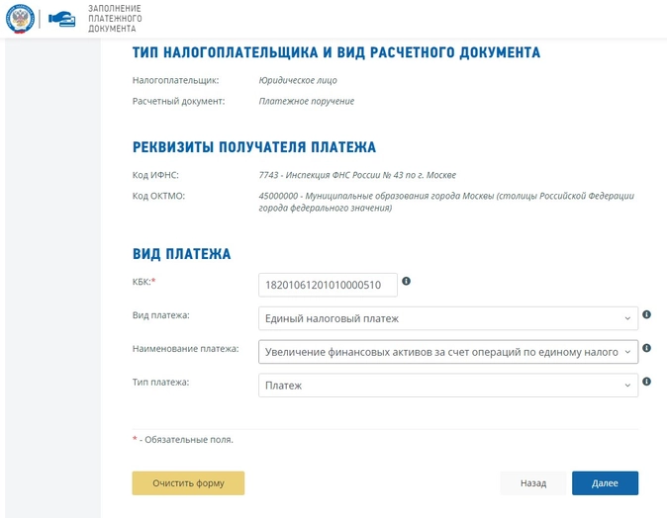This screenshot has height=518, width=667.
Task: Click the КБК input field
Action: (x=328, y=285)
